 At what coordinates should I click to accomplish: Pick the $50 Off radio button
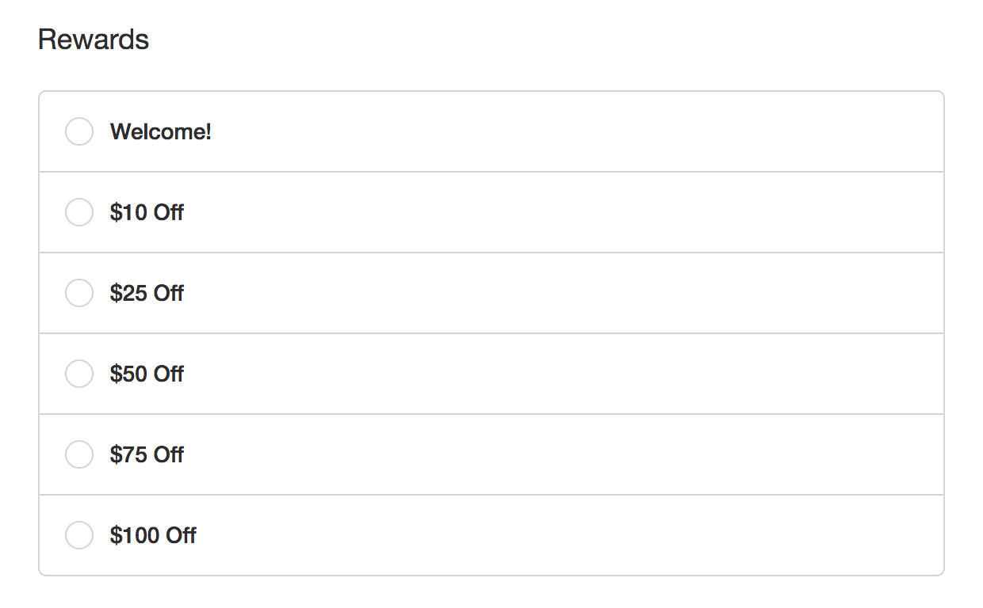pos(79,374)
